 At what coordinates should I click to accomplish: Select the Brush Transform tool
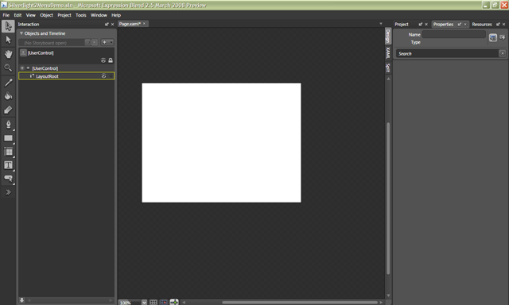pos(8,110)
